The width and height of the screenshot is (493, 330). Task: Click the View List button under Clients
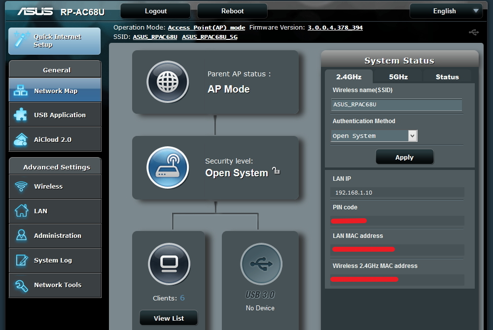coord(169,318)
